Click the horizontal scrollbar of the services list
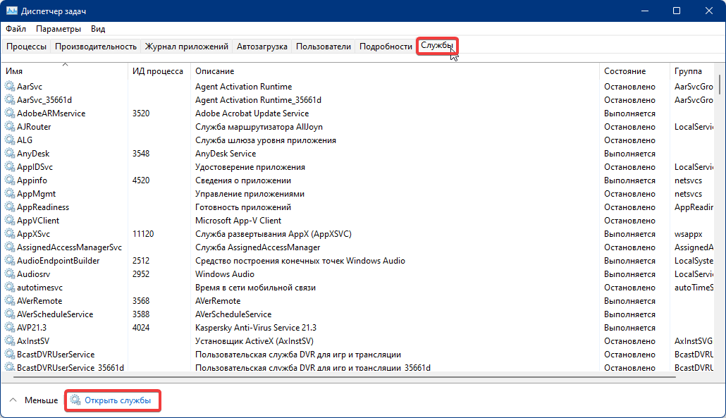 345,377
